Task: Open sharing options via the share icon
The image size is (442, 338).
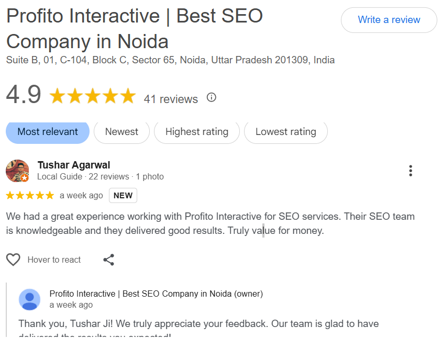Action: (x=108, y=260)
